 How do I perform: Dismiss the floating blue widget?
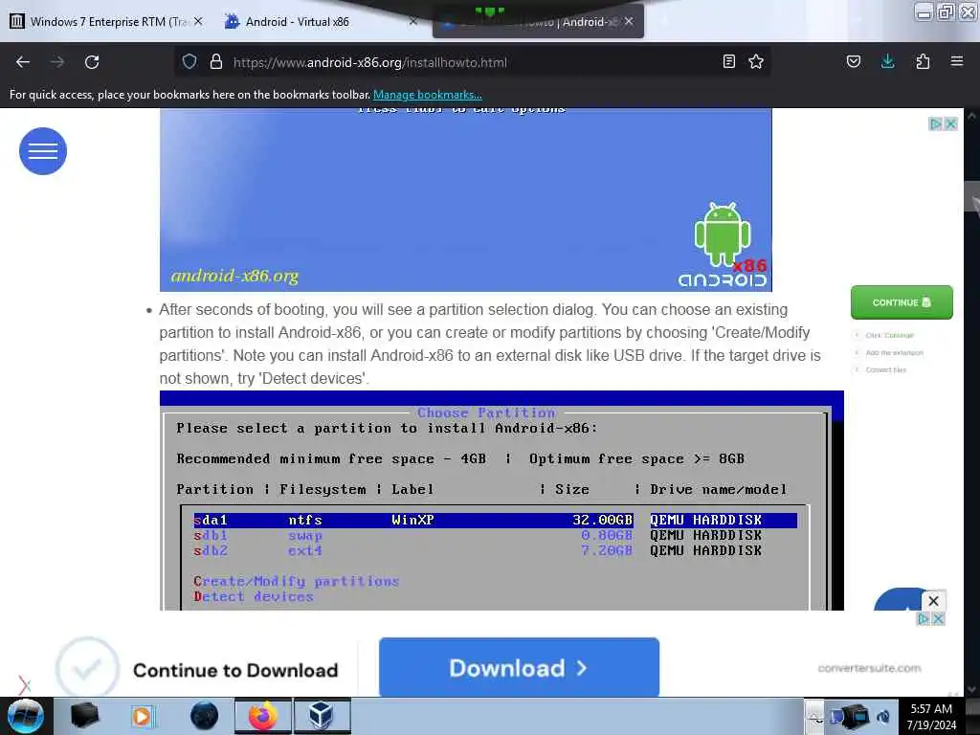tap(933, 601)
